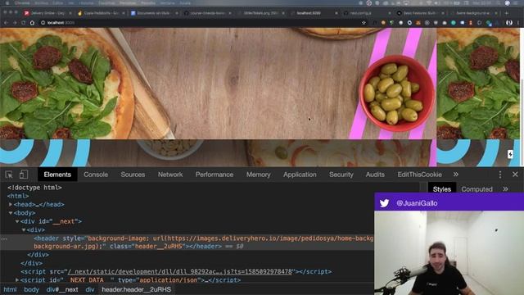This screenshot has width=524, height=295.
Task: Click html in the breadcrumb bar
Action: 10,289
